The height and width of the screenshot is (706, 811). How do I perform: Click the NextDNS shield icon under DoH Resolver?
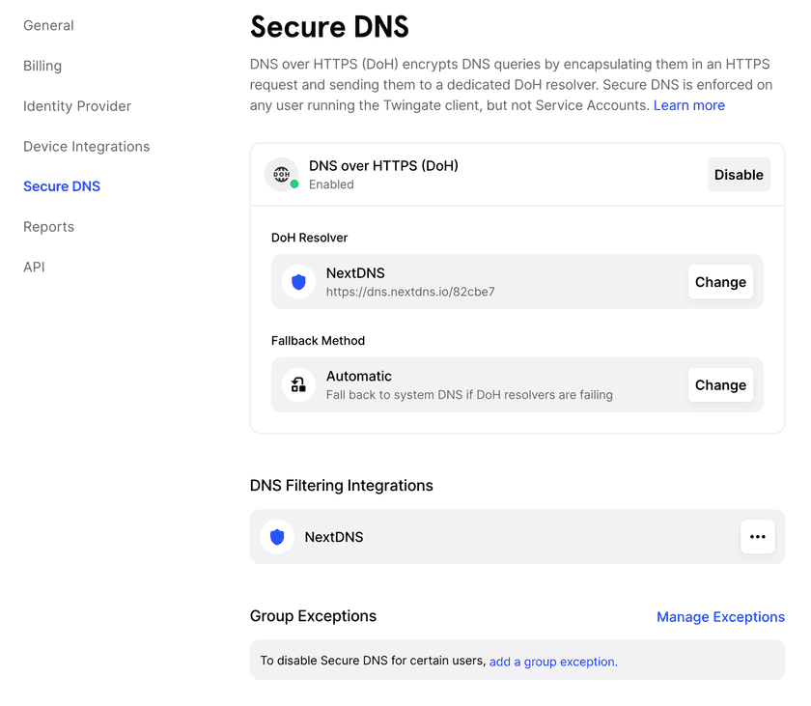tap(298, 282)
